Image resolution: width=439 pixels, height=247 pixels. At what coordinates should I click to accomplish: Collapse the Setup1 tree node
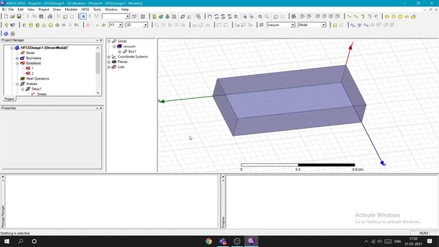[x=23, y=89]
